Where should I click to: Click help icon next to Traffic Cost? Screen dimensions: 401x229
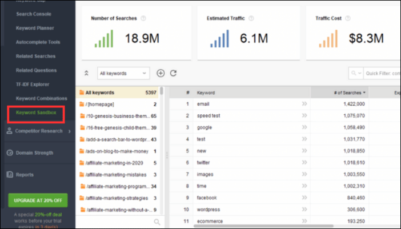coord(348,18)
